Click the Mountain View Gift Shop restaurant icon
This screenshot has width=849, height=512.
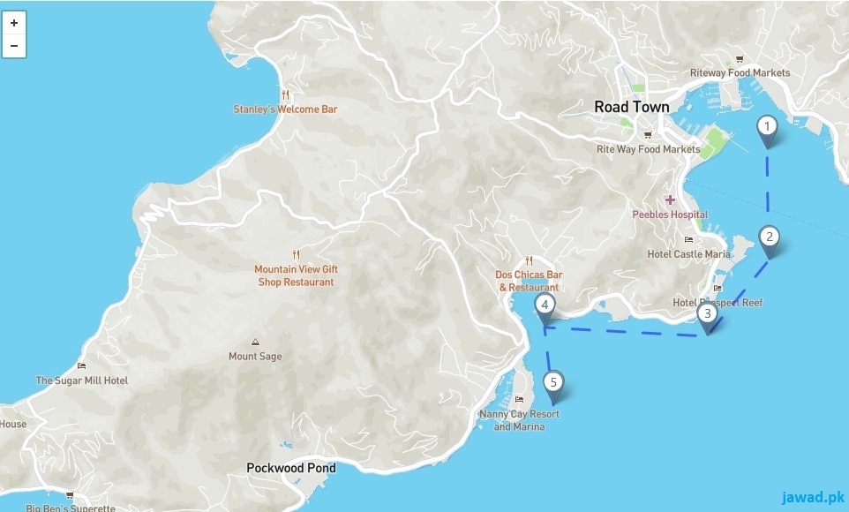(296, 254)
